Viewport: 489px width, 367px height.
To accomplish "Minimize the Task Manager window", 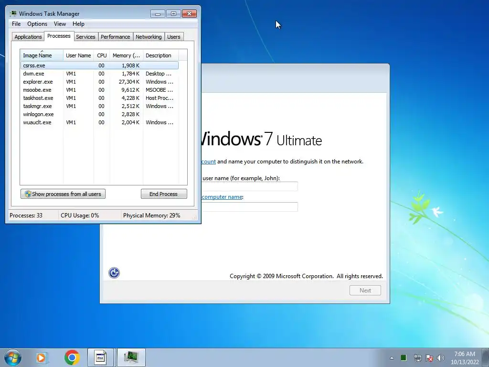I will (158, 14).
